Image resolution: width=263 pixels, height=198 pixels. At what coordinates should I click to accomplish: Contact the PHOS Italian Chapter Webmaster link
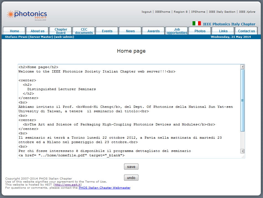pyautogui.click(x=104, y=188)
